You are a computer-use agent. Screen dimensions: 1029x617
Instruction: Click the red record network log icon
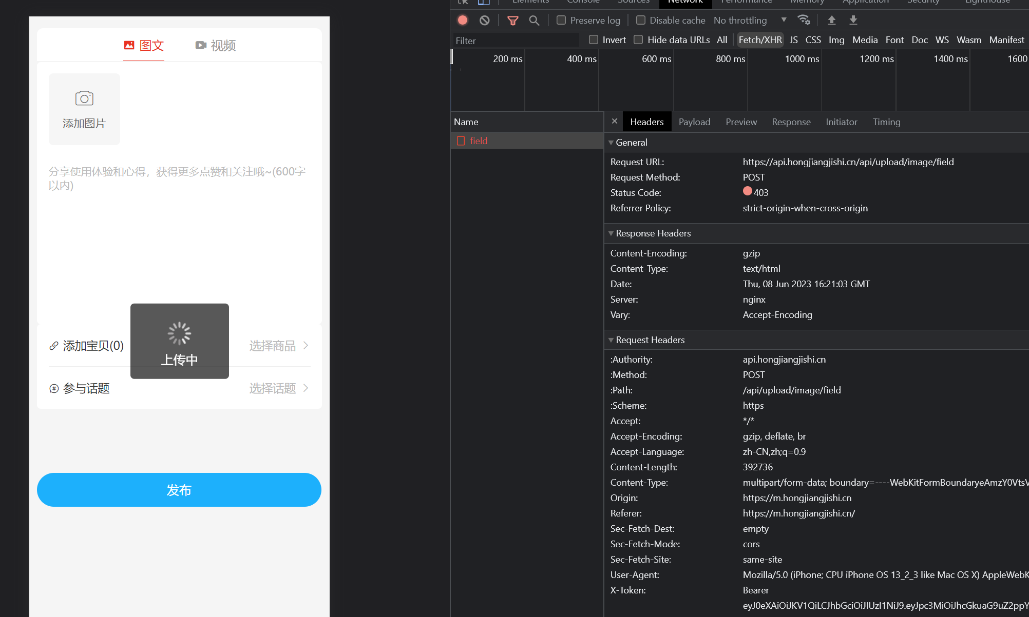(x=463, y=20)
